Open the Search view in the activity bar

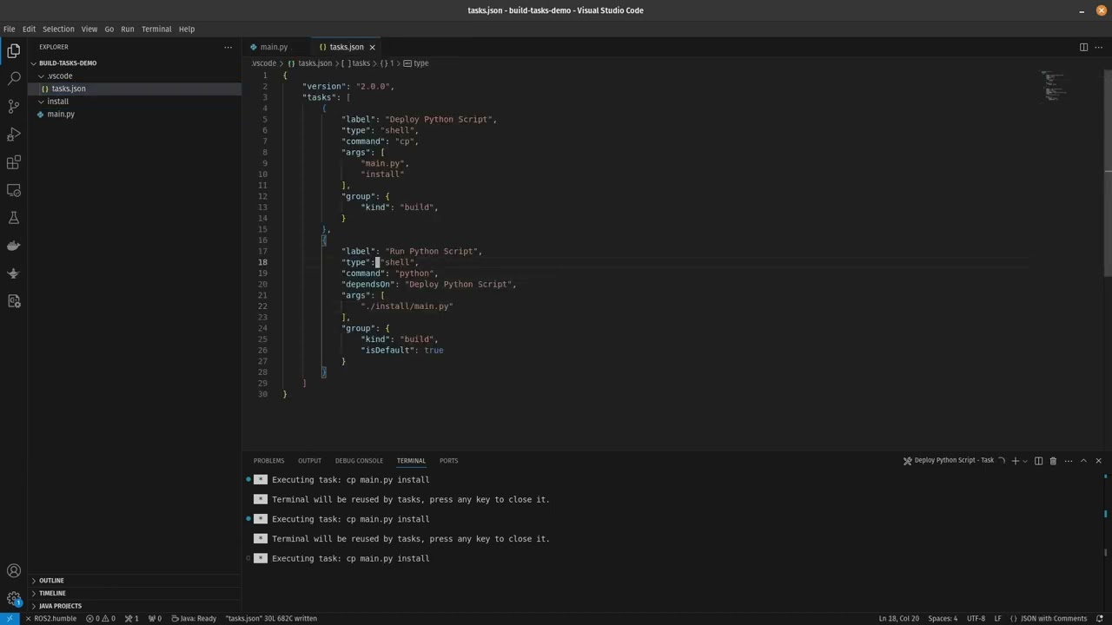[14, 79]
